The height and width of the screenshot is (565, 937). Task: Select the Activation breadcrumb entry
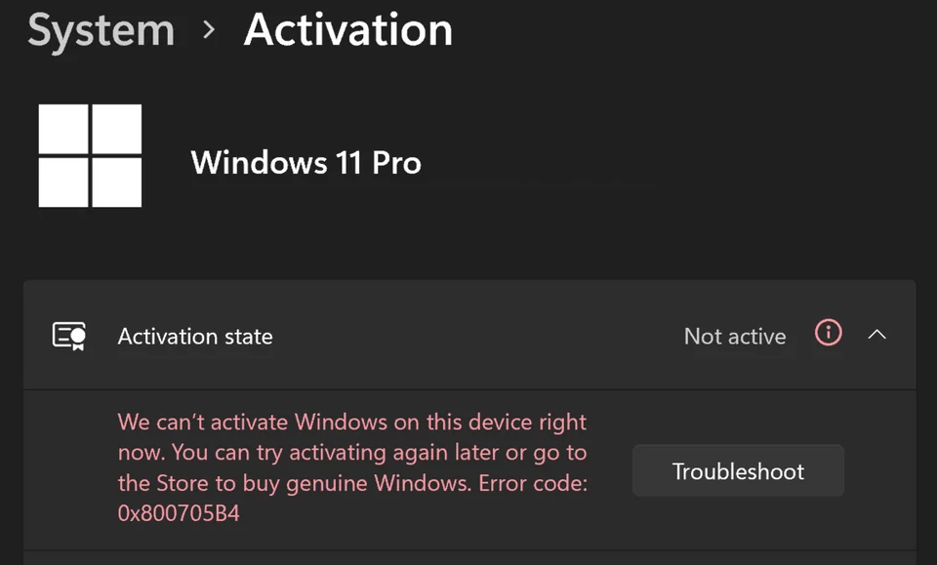point(347,30)
